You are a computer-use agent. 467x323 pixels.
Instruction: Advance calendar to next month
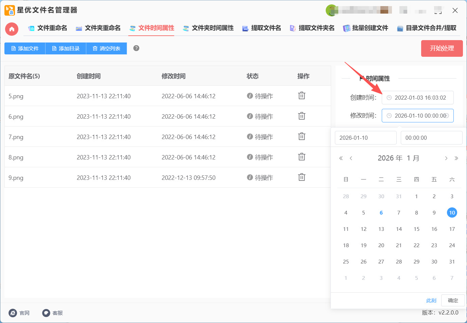446,158
